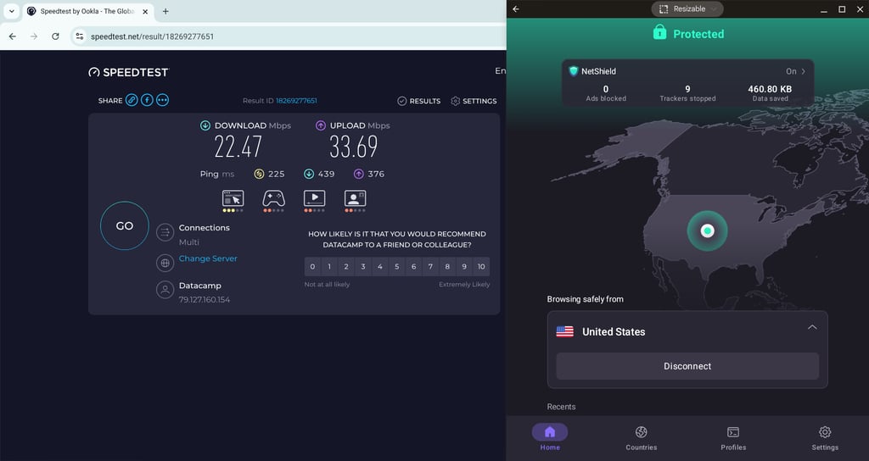Click the Speedtest logo
Image resolution: width=869 pixels, height=461 pixels.
(129, 72)
